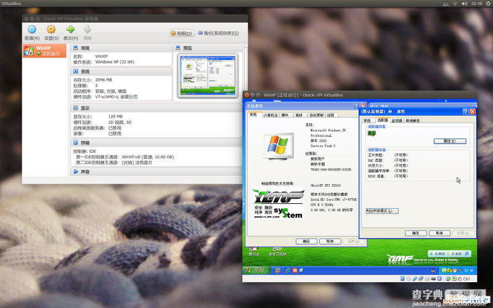This screenshot has height=308, width=493.
Task: Click the 列出所有模式 list modes button
Action: click(x=382, y=211)
